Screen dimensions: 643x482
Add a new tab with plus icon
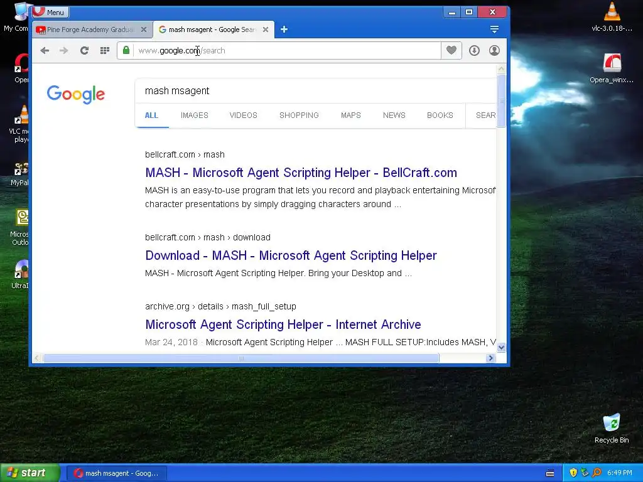(284, 29)
